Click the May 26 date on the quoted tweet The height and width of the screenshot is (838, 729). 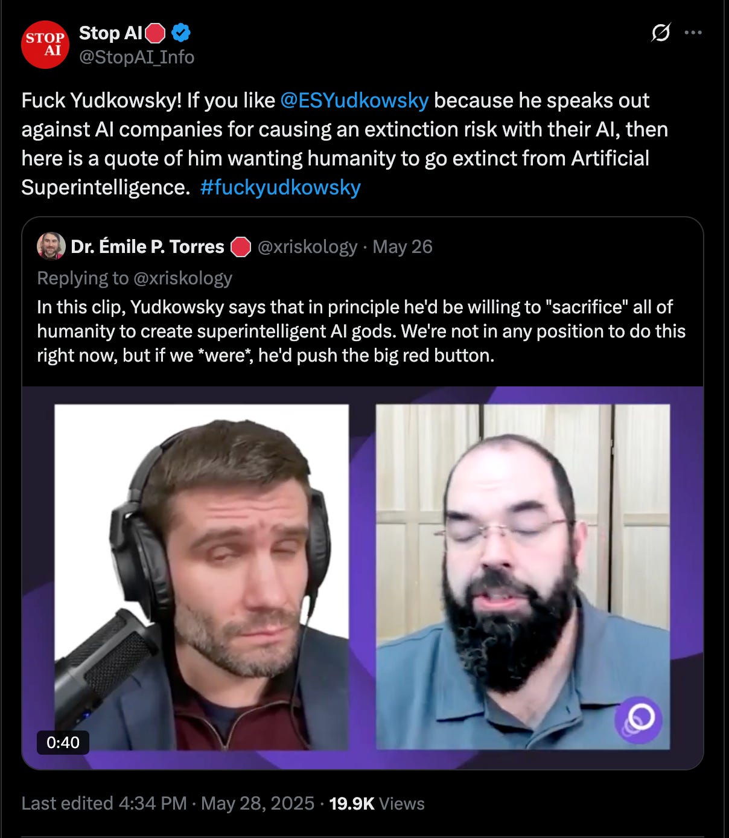tap(403, 247)
